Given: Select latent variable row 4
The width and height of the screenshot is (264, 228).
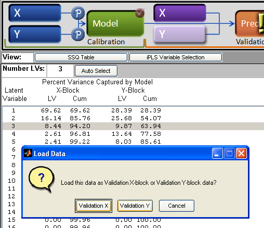Looking at the screenshot, I should (x=133, y=134).
